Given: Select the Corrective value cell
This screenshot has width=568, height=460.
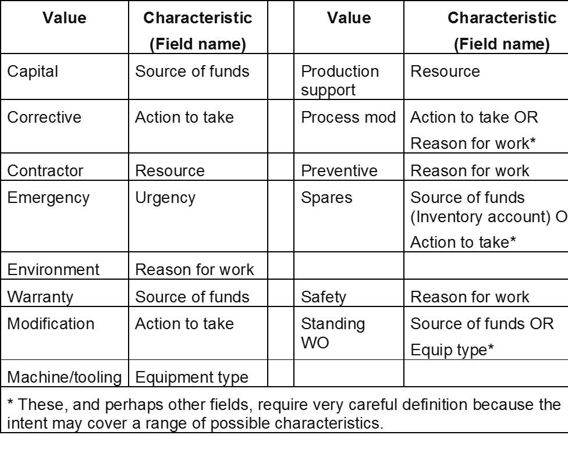Looking at the screenshot, I should coord(65,126).
